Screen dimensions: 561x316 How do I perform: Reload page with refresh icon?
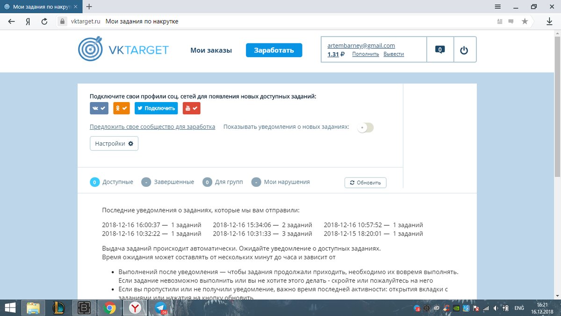tap(44, 21)
